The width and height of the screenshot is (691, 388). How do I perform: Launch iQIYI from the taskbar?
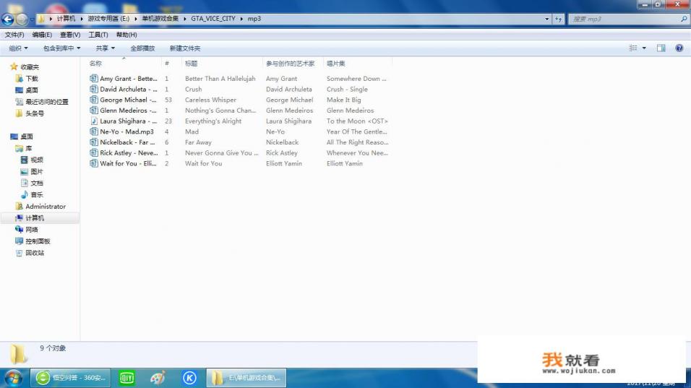tap(127, 377)
